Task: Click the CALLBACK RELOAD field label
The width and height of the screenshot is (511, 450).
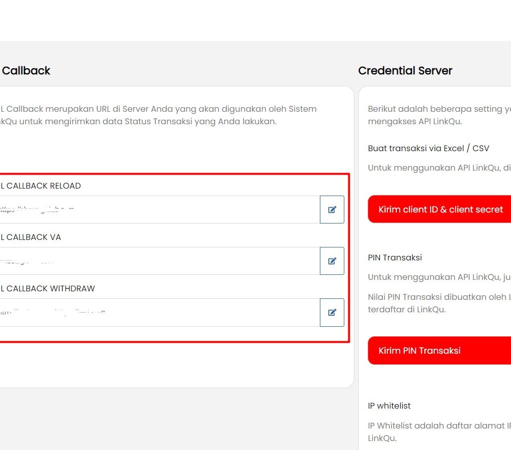Action: click(x=42, y=186)
